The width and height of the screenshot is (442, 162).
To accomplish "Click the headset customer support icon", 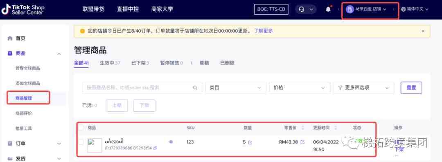I will point(302,9).
